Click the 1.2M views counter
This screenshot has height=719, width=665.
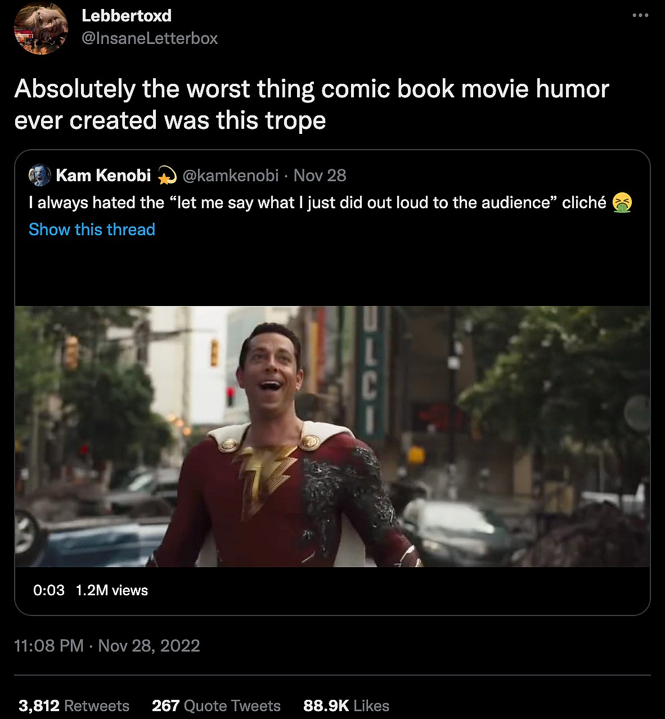pyautogui.click(x=111, y=590)
